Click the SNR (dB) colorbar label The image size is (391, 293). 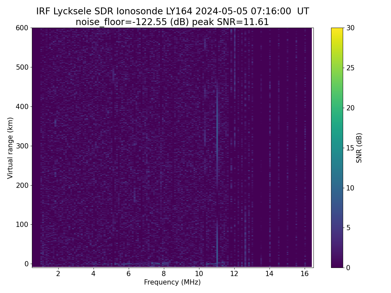359,148
